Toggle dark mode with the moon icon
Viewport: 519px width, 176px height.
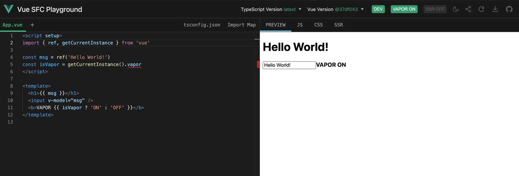coord(455,9)
